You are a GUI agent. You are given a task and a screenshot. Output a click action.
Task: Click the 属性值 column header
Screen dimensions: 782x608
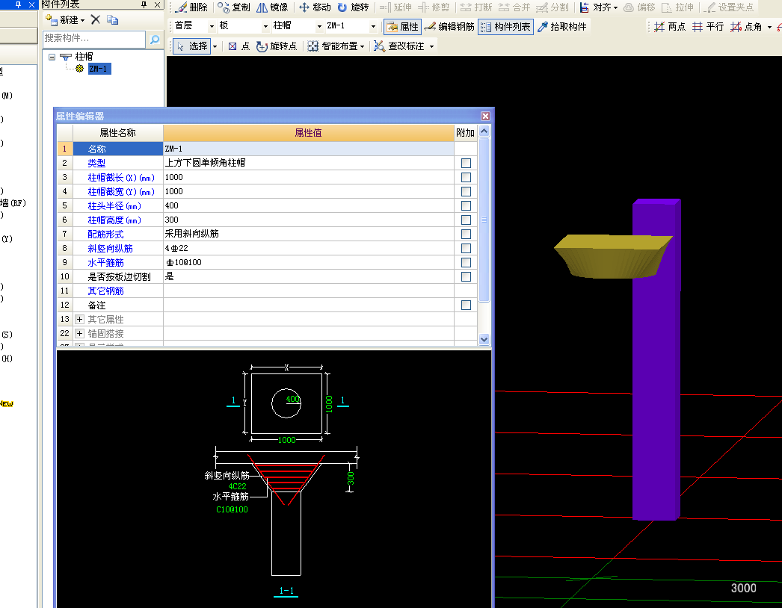(308, 132)
